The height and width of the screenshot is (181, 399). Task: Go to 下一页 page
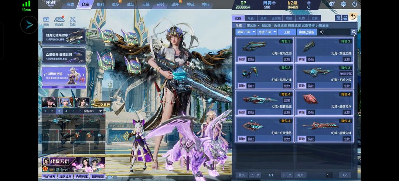pyautogui.click(x=287, y=175)
